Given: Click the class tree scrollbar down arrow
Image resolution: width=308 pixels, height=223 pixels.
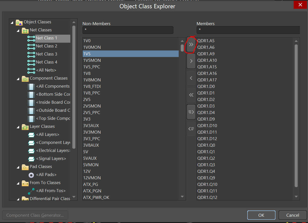Looking at the screenshot, I should pos(74,197).
